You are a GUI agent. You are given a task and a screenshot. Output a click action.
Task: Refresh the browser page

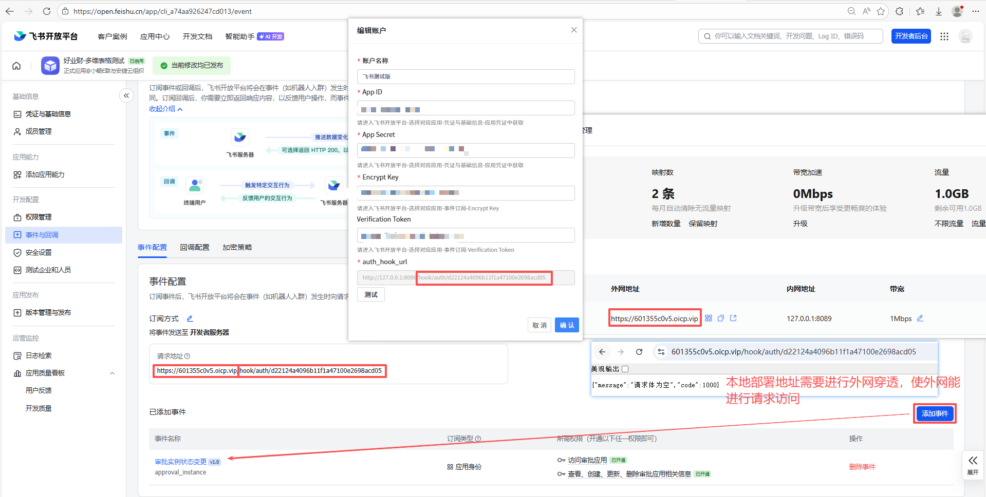point(47,11)
